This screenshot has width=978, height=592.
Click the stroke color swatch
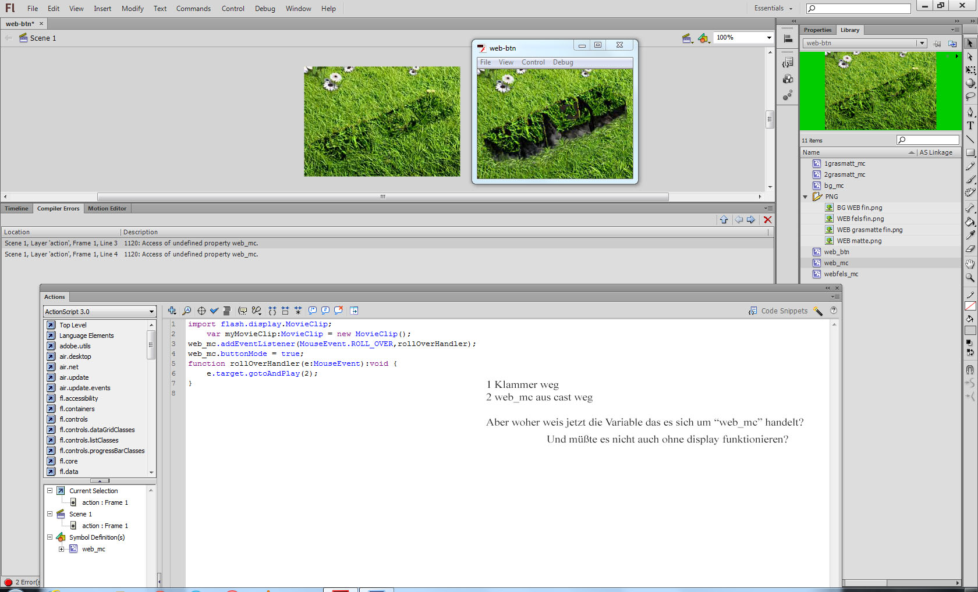[x=970, y=306]
